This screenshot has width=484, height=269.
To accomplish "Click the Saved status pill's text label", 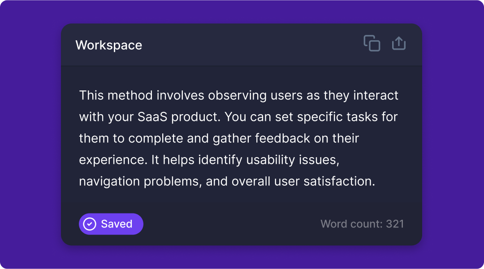I will click(x=117, y=224).
